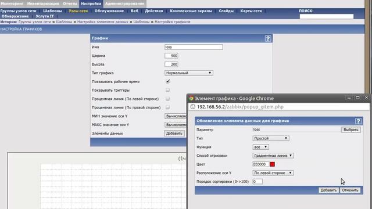Enable Процентная линия (По правой стороне) checkbox
The height and width of the screenshot is (209, 372).
168,107
